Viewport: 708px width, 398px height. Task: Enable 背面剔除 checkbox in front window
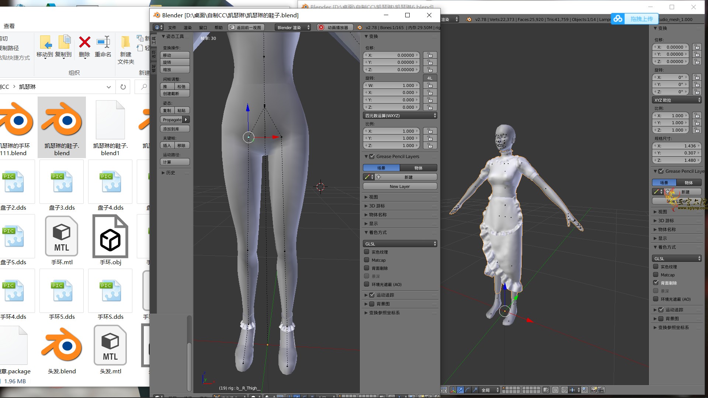tap(367, 268)
